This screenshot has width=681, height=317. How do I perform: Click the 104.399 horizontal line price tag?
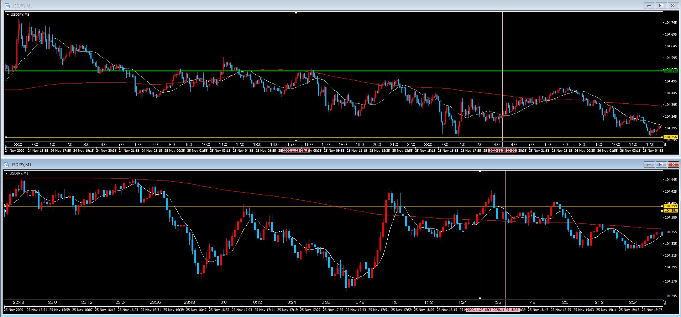coord(671,206)
